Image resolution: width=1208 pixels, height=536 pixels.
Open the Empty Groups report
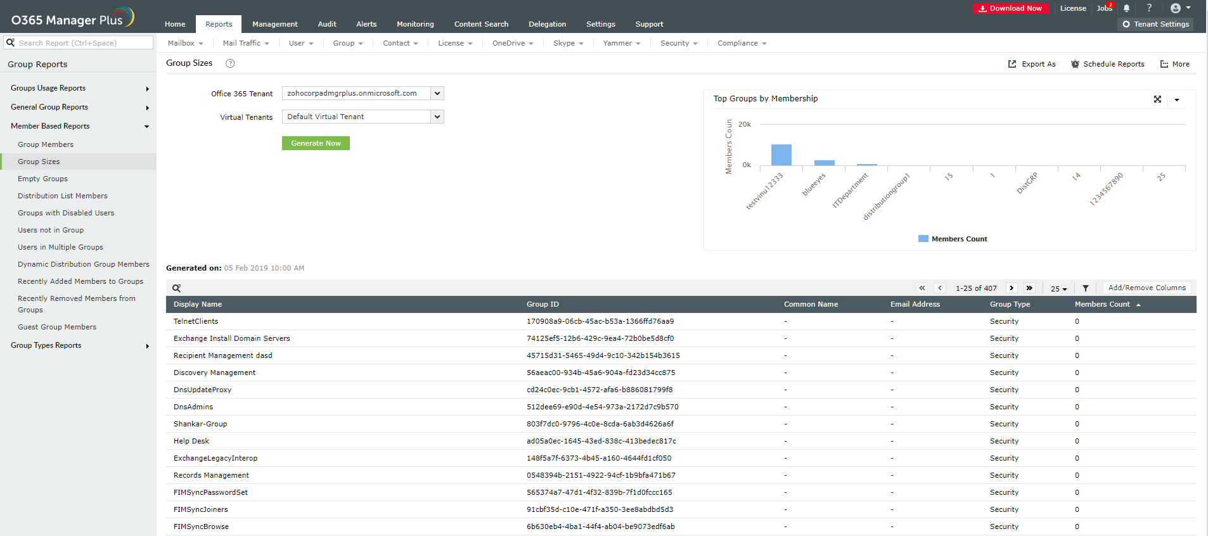point(42,179)
